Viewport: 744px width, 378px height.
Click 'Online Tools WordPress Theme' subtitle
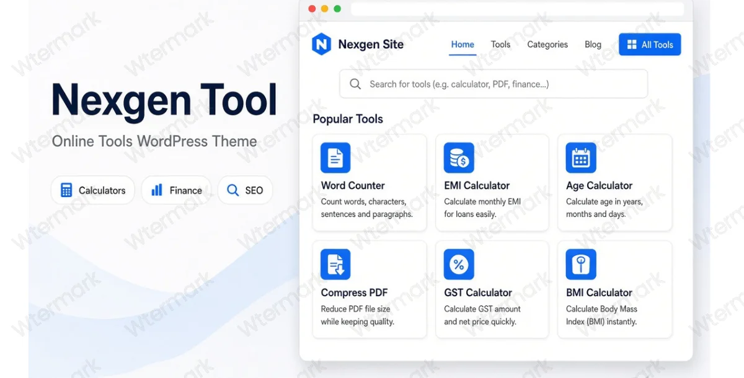[x=154, y=141]
